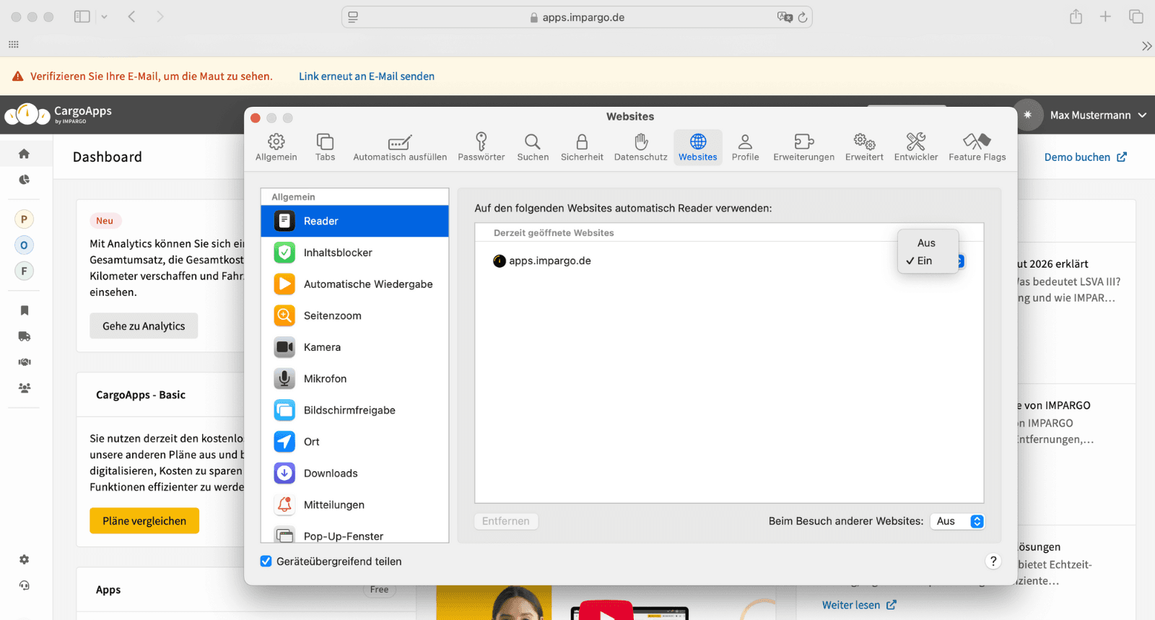The width and height of the screenshot is (1155, 620).
Task: Show tab overview
Action: pyautogui.click(x=1136, y=17)
